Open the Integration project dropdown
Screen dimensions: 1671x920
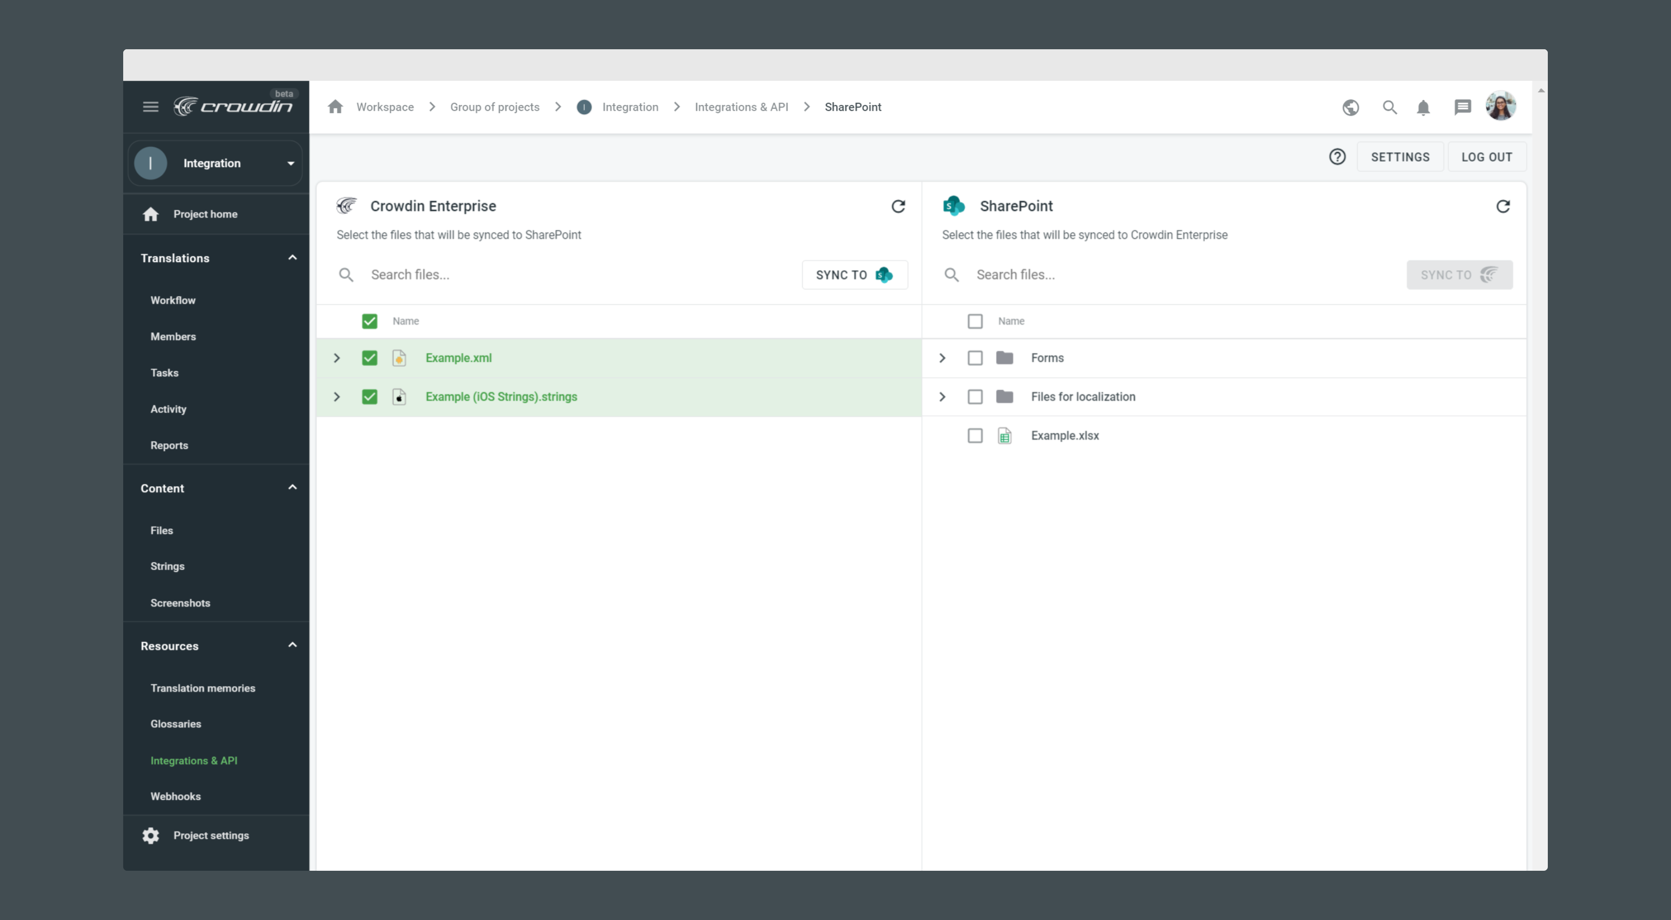(216, 164)
